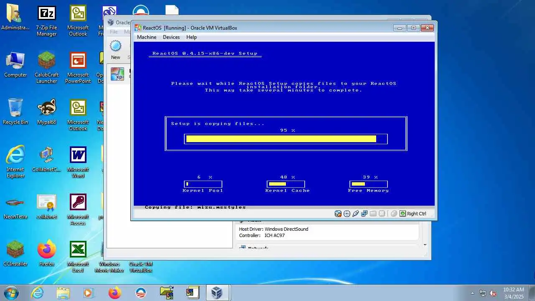
Task: Close the ReactOS VirtualBox VM window
Action: tap(427, 28)
